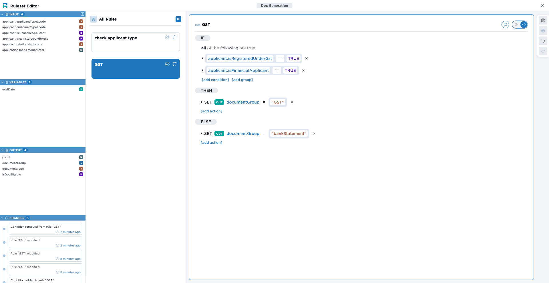
Task: Toggle the TRUE value for isRegisteredUnderGst
Action: pyautogui.click(x=293, y=58)
